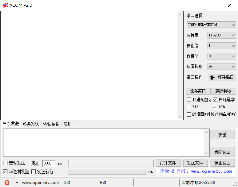Enable the 时间戳 timestamp option
Viewport: 238px width, 187px height.
tap(189, 114)
